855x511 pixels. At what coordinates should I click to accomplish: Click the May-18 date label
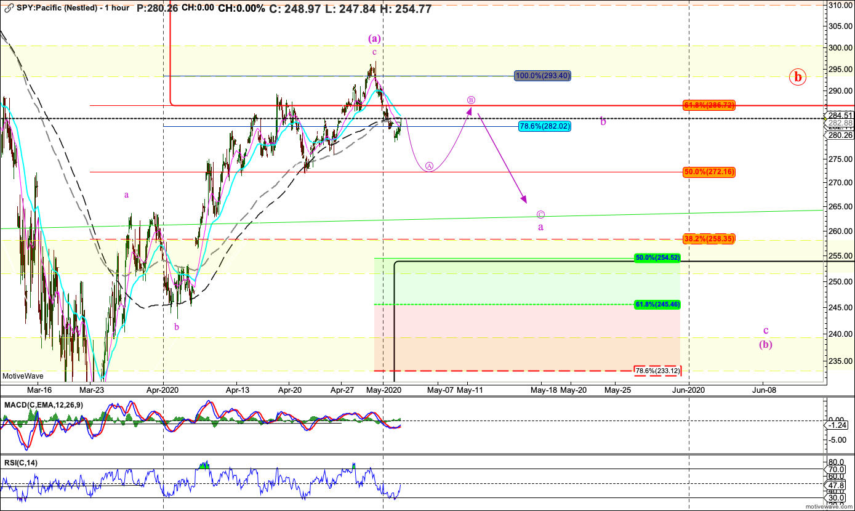(544, 390)
